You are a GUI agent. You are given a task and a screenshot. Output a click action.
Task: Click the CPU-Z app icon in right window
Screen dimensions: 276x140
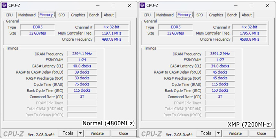tap(142, 5)
